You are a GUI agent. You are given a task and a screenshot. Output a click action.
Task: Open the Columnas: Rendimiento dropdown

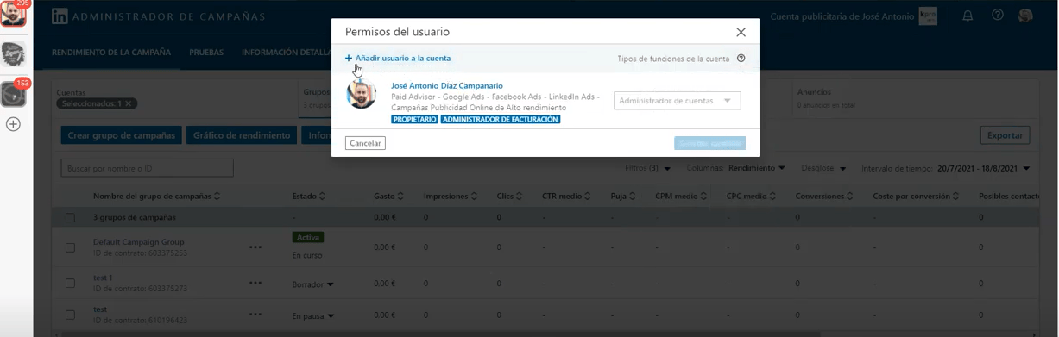pos(736,168)
